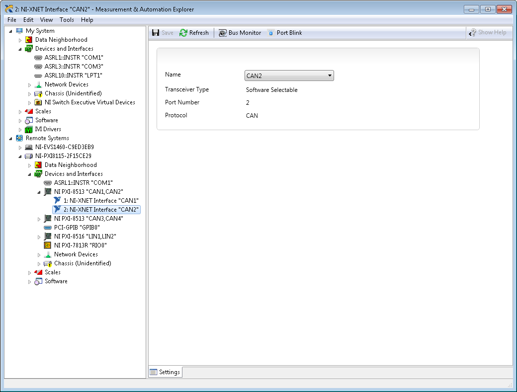This screenshot has height=392, width=517.
Task: Select Scales under NI-PXI8115
Action: 53,272
